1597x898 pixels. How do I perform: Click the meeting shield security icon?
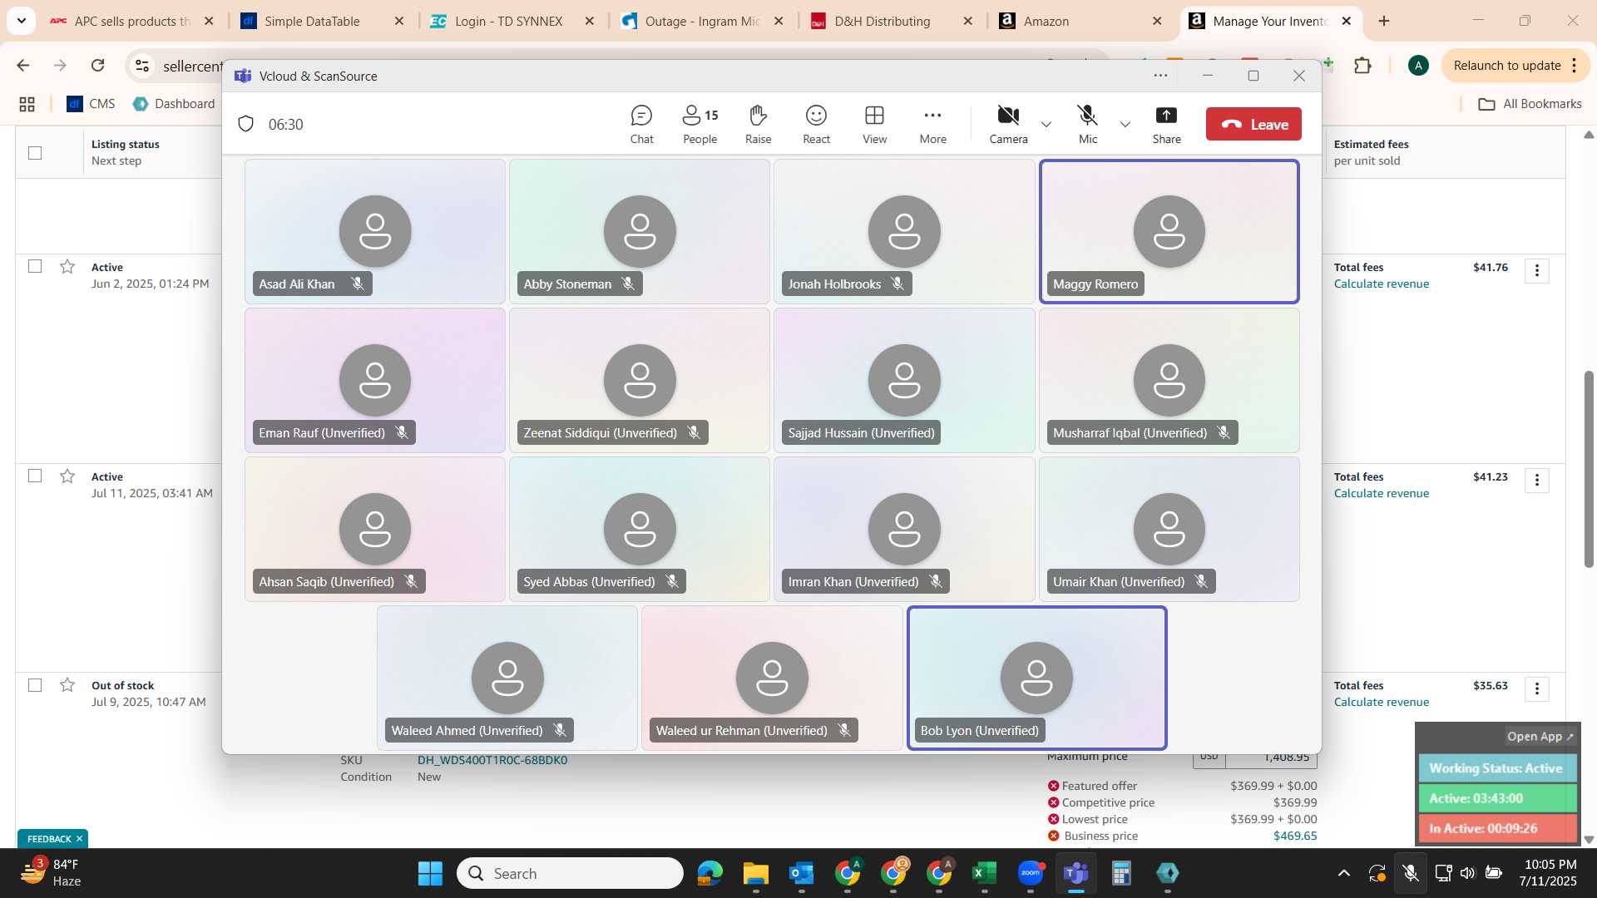245,125
